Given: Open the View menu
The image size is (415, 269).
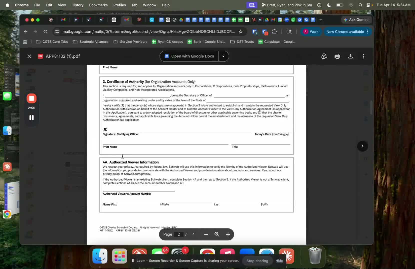Looking at the screenshot, I should (x=62, y=5).
